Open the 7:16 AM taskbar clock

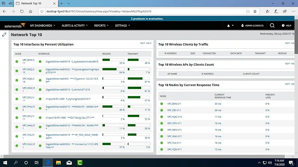(x=279, y=162)
